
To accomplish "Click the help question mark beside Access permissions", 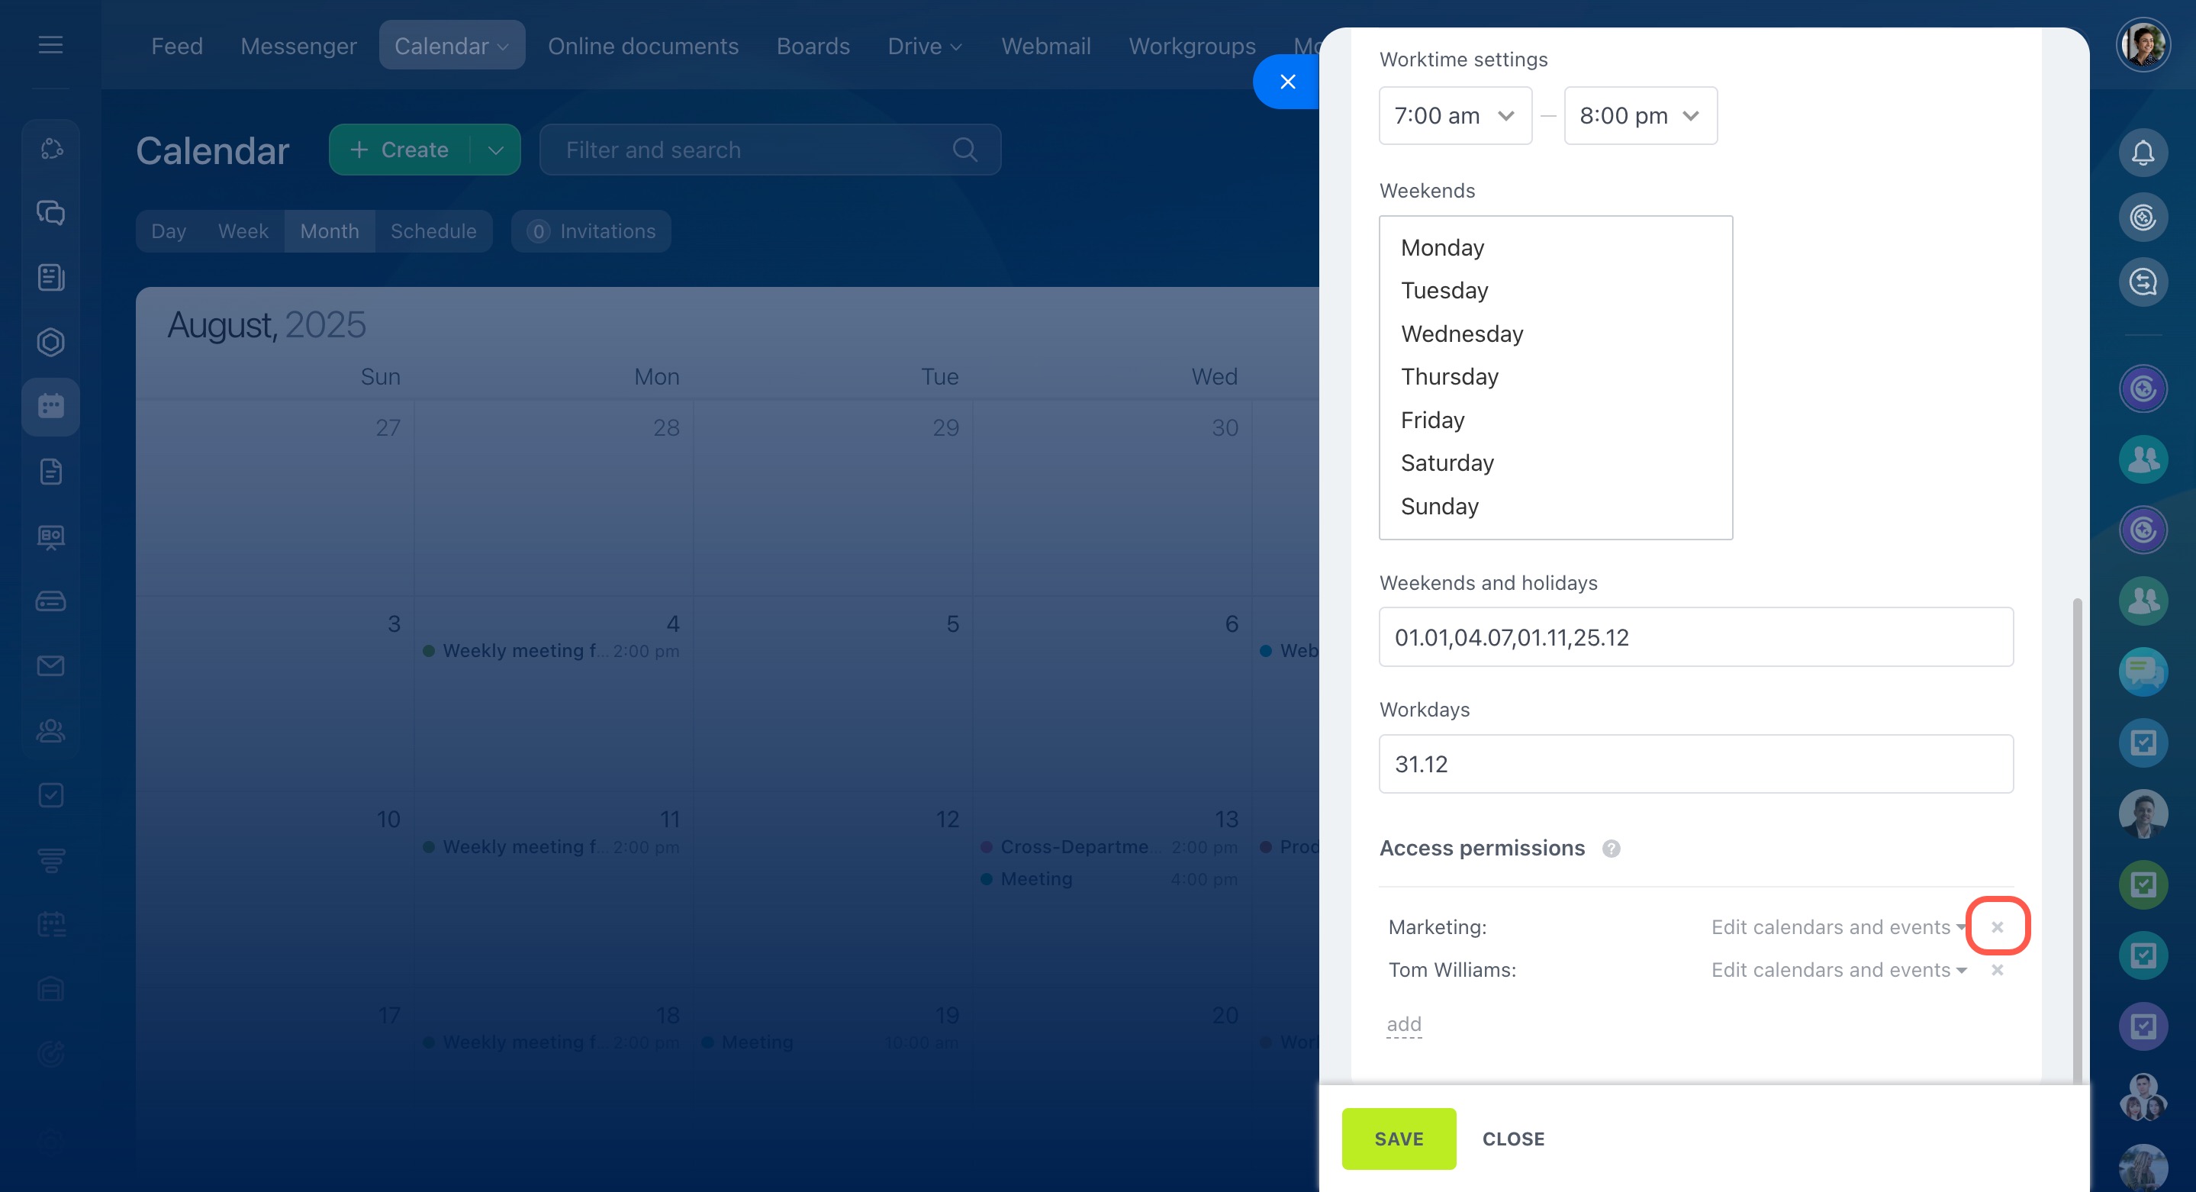I will [1610, 849].
